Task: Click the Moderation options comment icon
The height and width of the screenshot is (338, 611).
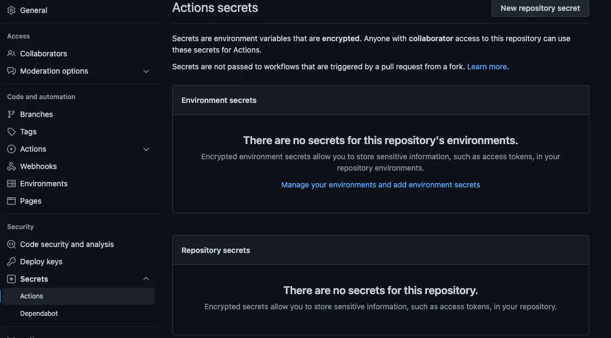Action: [x=11, y=71]
